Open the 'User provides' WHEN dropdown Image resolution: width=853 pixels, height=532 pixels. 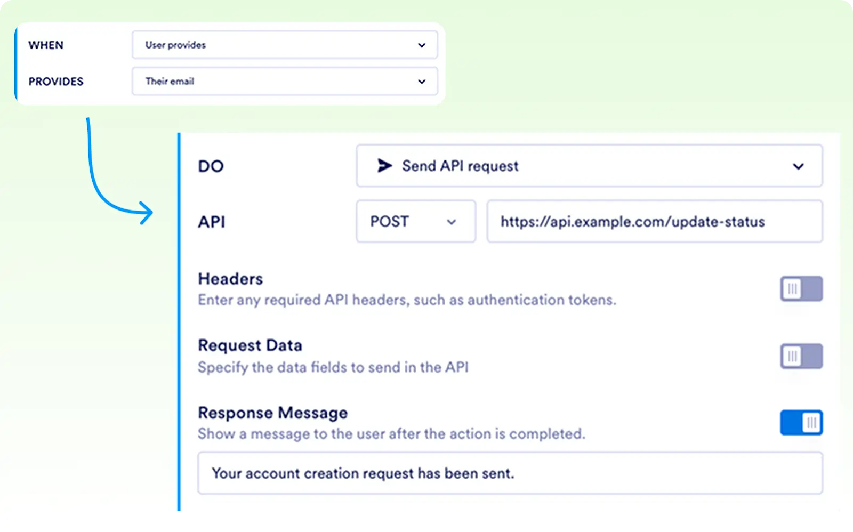(285, 45)
